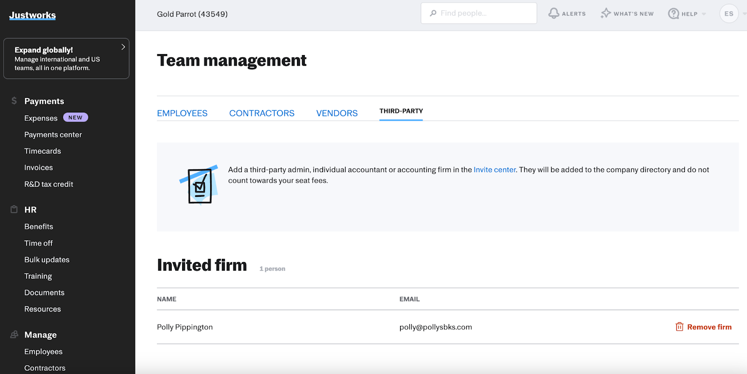Screen dimensions: 747x374
Task: Switch to the Employees tab
Action: 182,113
